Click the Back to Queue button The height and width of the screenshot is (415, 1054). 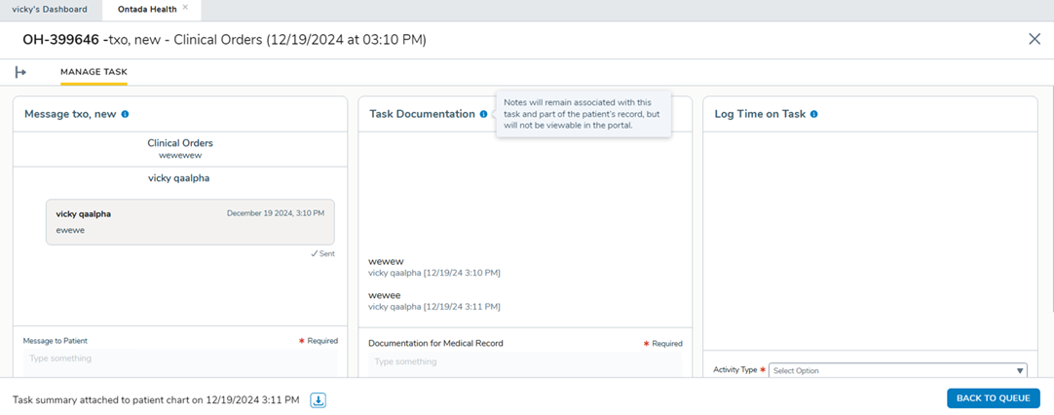click(x=993, y=398)
